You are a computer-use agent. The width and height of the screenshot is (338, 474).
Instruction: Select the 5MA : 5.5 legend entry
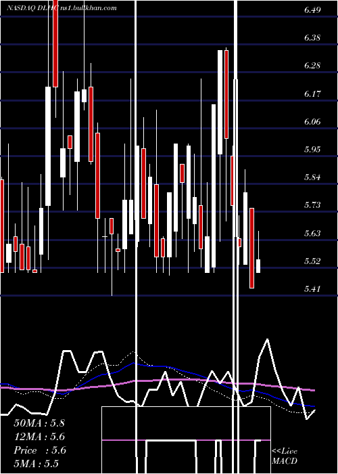tap(37, 464)
